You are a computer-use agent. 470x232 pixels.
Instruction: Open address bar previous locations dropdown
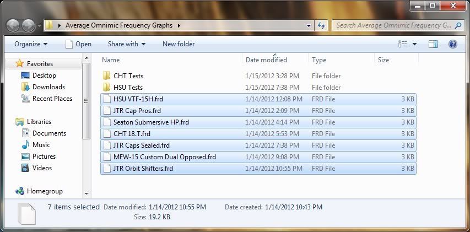[309, 26]
